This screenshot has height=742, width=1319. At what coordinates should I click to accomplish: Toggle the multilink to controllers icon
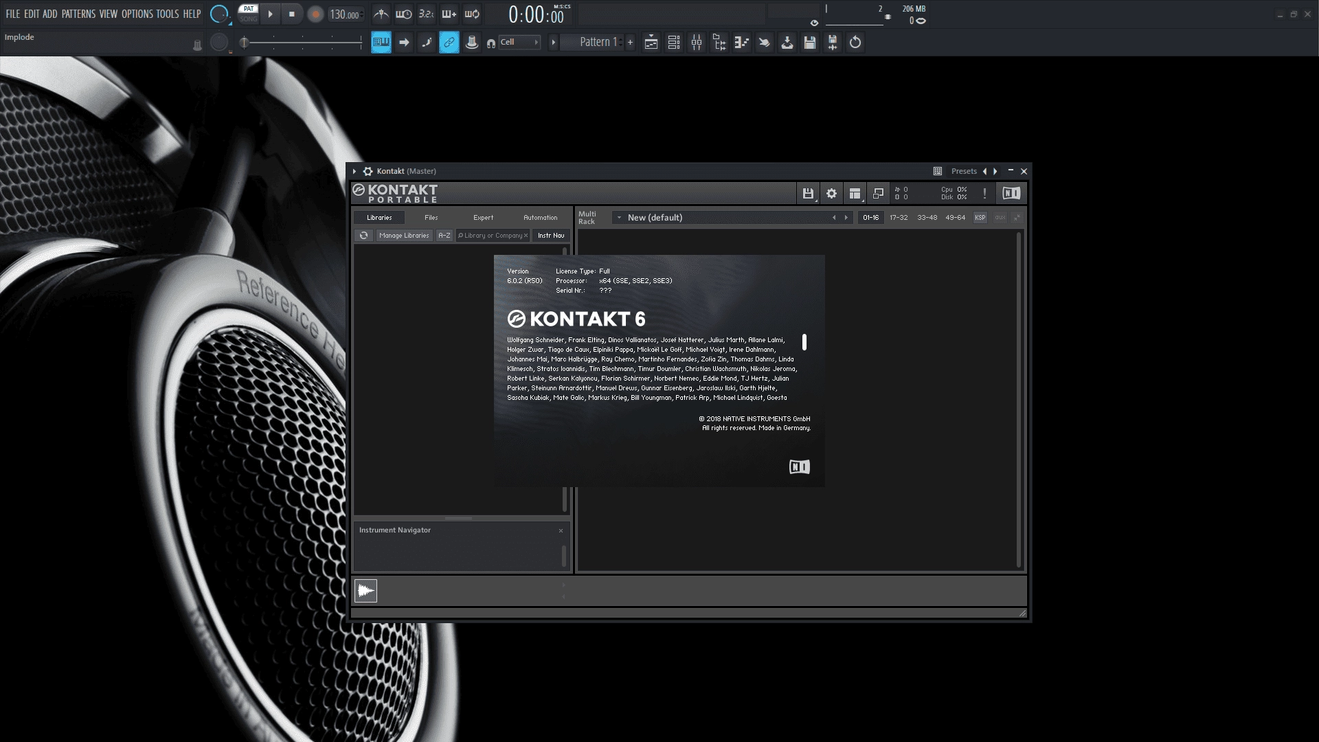click(449, 43)
